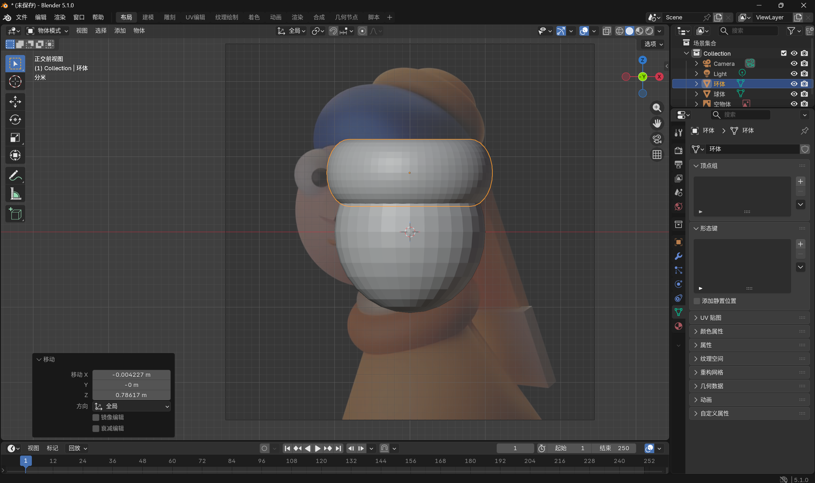
Task: Select the Rotate tool
Action: (15, 120)
